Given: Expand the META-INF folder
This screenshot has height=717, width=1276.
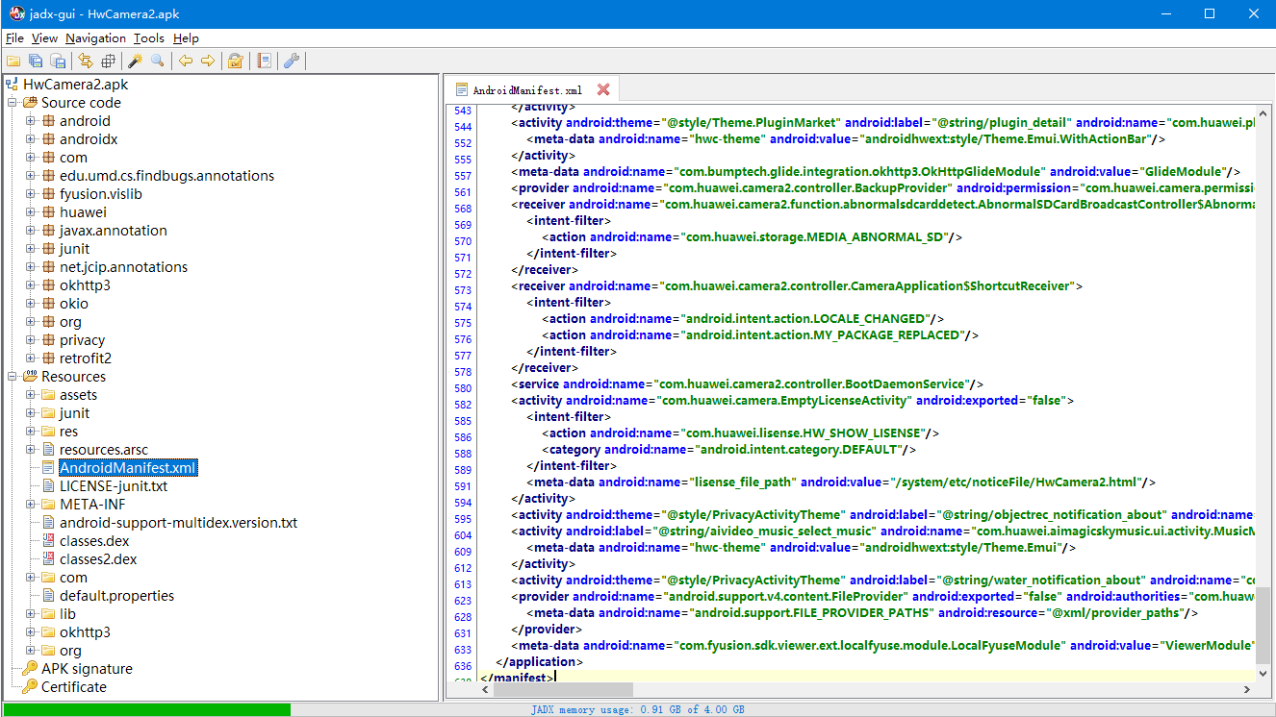Looking at the screenshot, I should [31, 505].
